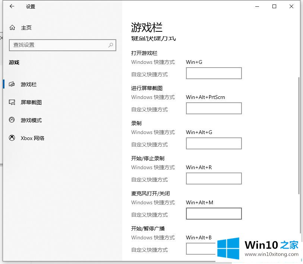
Task: Click custom shortcut field for 开始/暂停广播
Action: pyautogui.click(x=201, y=249)
